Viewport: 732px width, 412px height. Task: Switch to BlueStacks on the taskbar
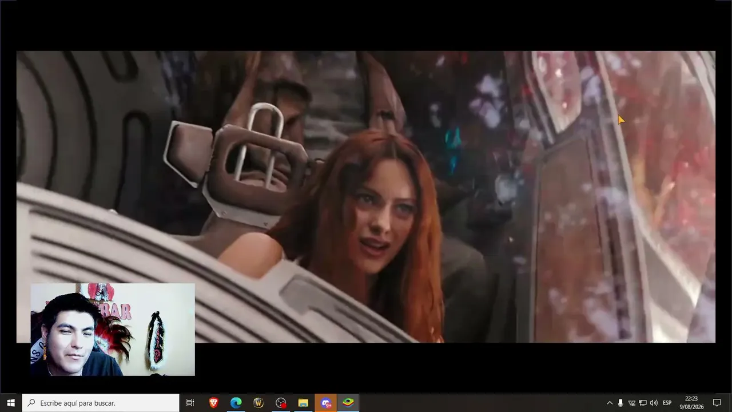pos(348,403)
